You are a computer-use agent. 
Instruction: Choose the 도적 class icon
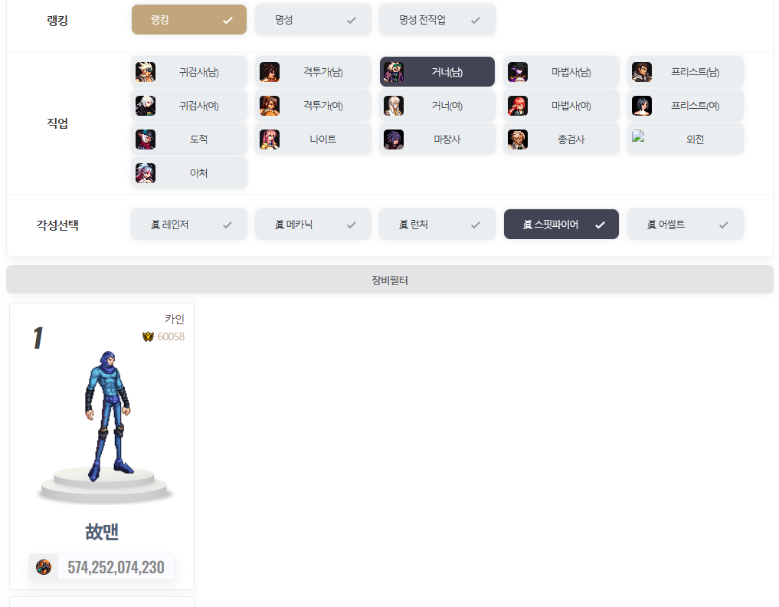pos(146,139)
